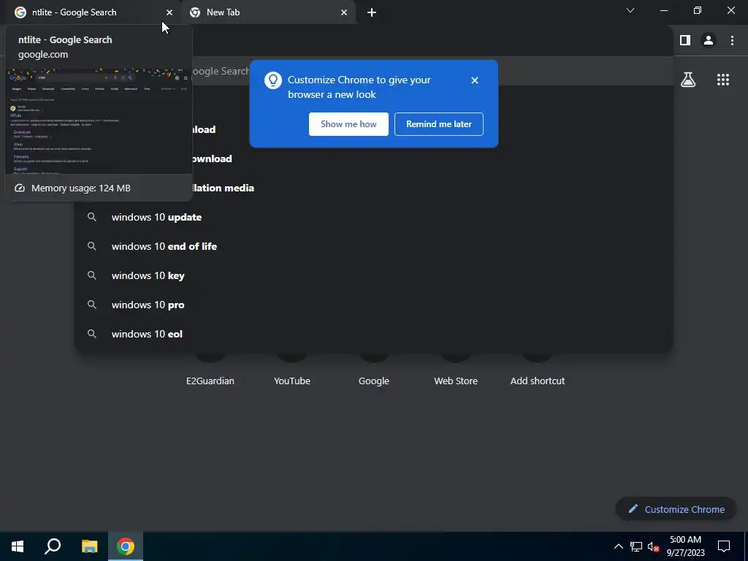Click search icon beside windows 10 end of life
This screenshot has height=561, width=748.
click(x=92, y=246)
